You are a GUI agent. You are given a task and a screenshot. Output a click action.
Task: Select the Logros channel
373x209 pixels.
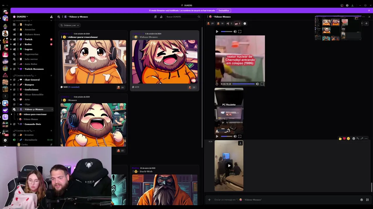tap(28, 49)
